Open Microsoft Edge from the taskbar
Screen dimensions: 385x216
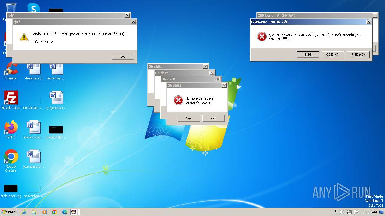pos(65,212)
